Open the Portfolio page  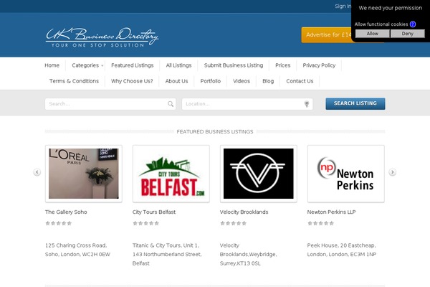(x=210, y=81)
